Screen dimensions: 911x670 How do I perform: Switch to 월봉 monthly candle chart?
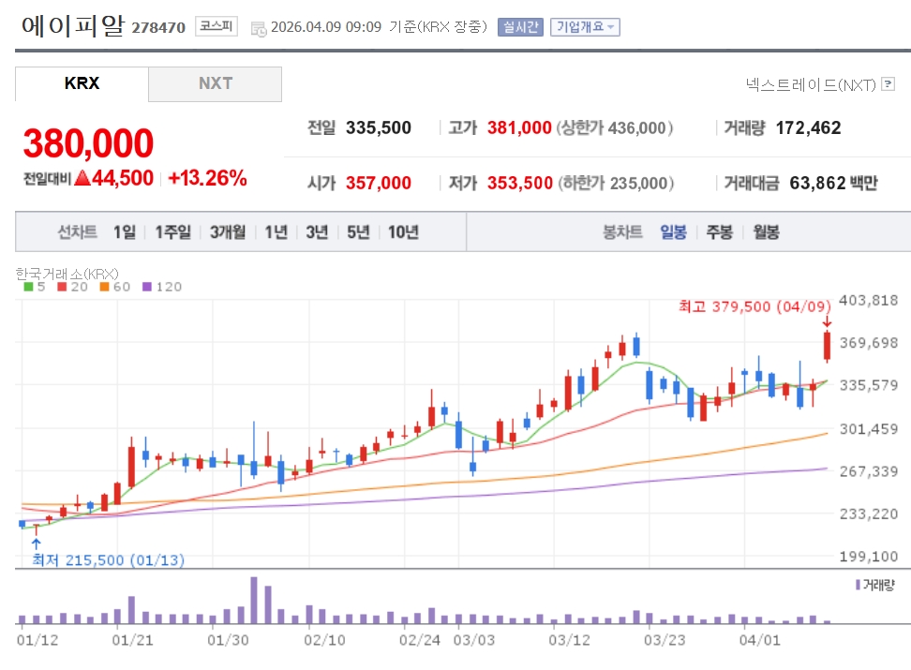766,232
